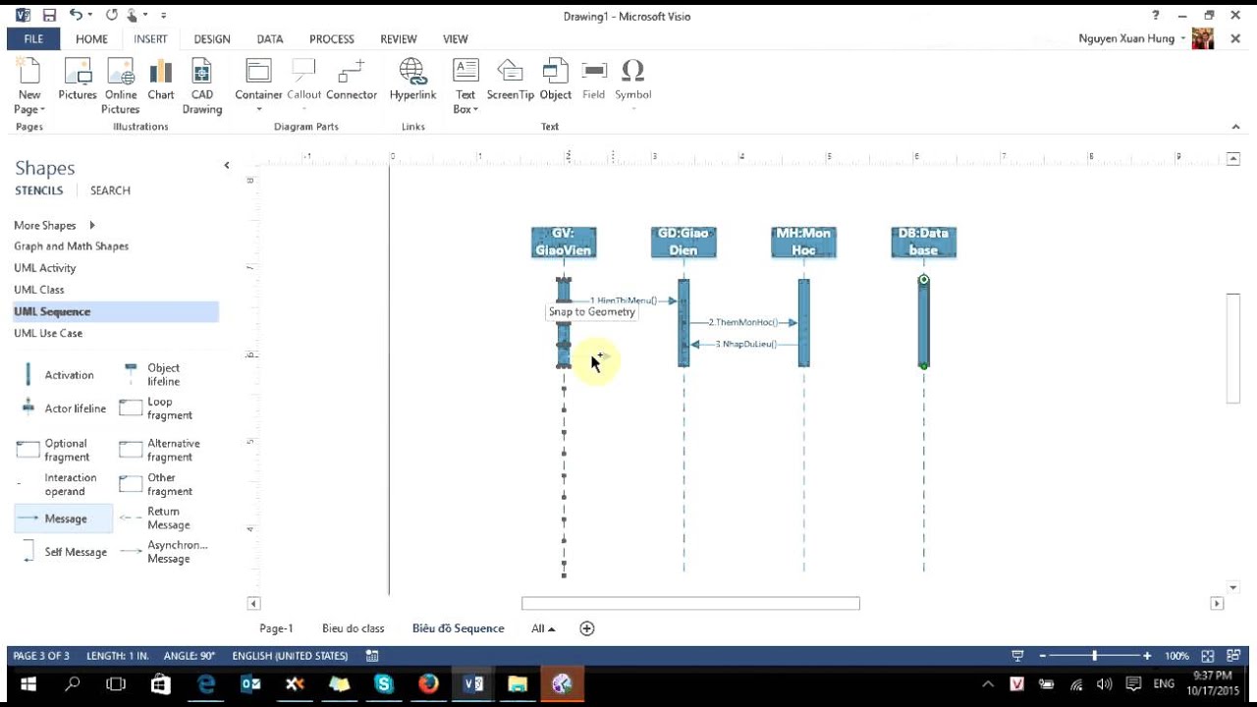Undo the last action
This screenshot has width=1257, height=707.
point(76,16)
